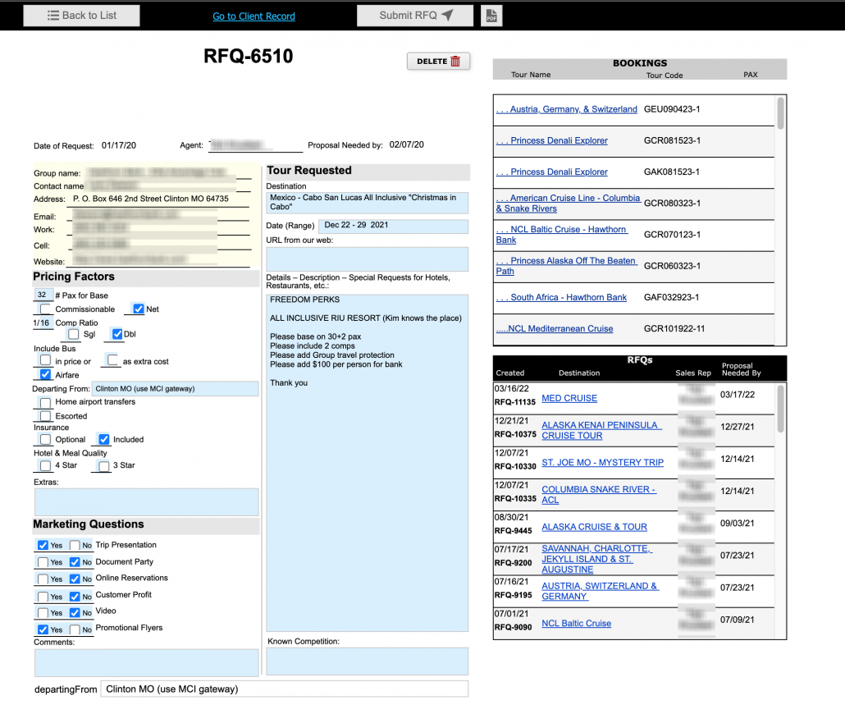Open the Go to Client Record link
This screenshot has width=845, height=714.
253,16
